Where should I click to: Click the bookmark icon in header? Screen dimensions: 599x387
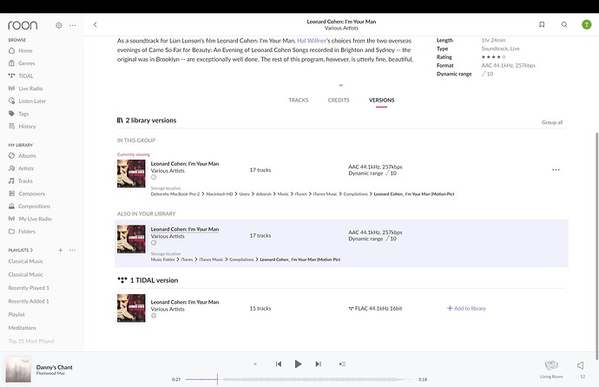click(542, 25)
